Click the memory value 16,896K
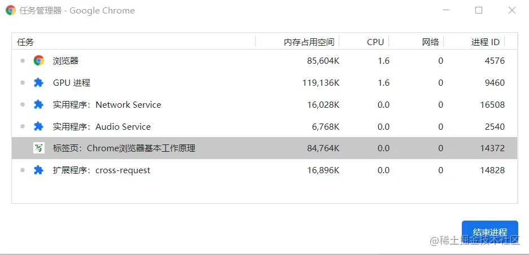The image size is (529, 255). (323, 170)
